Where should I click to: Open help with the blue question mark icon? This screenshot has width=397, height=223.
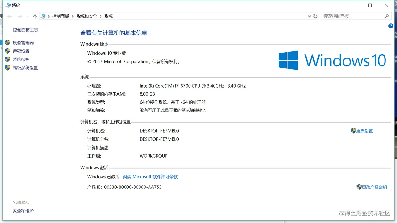pos(391,26)
